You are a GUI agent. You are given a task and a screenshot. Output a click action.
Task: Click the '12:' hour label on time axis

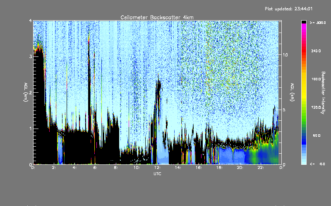click(157, 168)
